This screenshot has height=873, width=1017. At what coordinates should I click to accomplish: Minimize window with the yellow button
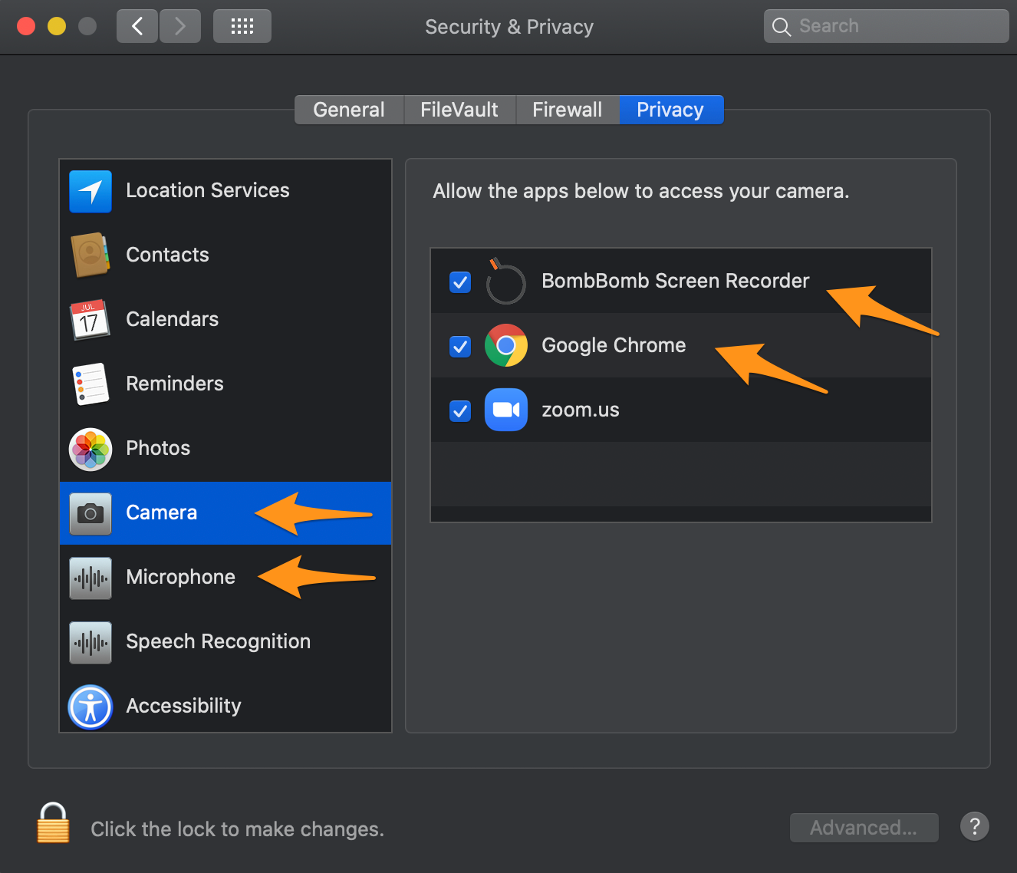click(x=57, y=26)
